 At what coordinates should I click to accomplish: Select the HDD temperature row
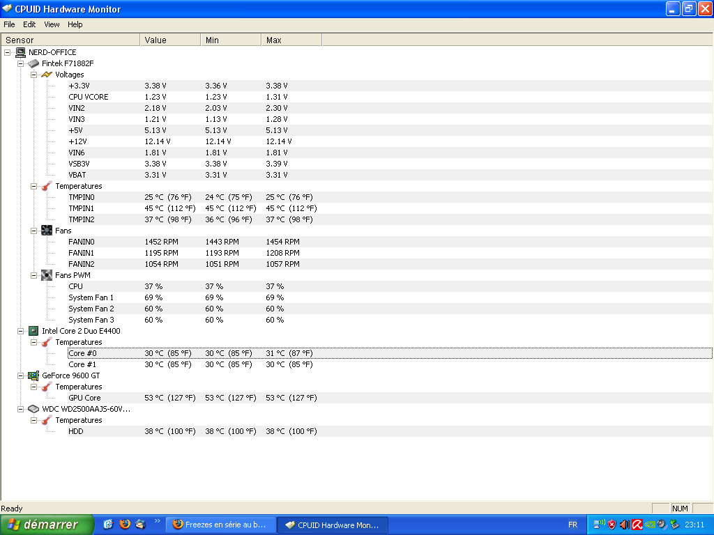(390, 431)
